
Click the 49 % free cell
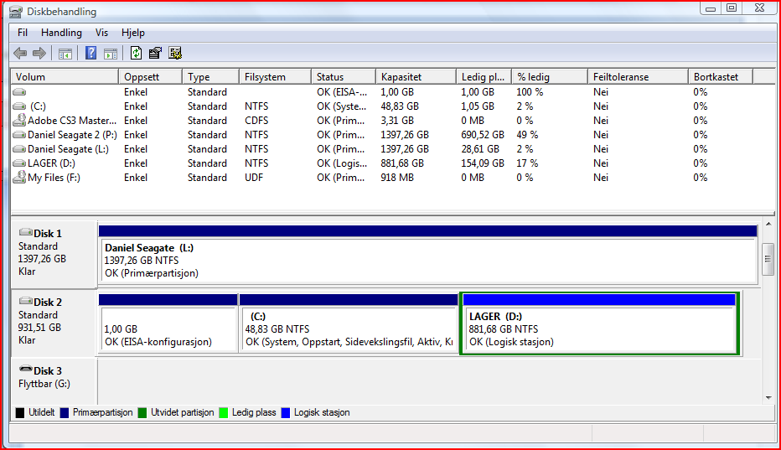527,135
